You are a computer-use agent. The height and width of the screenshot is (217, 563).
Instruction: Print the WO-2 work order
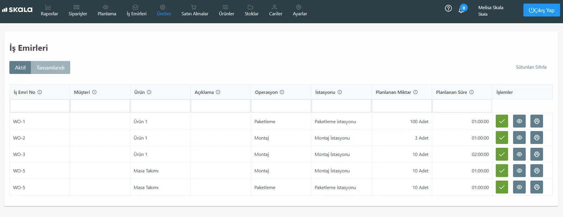tap(537, 138)
